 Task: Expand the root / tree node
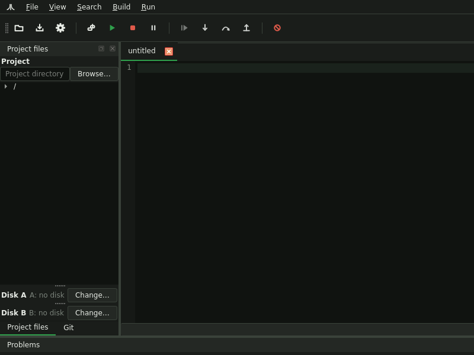(6, 86)
